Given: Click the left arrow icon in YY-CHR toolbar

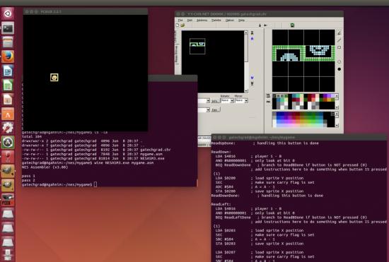Looking at the screenshot, I should 265,25.
